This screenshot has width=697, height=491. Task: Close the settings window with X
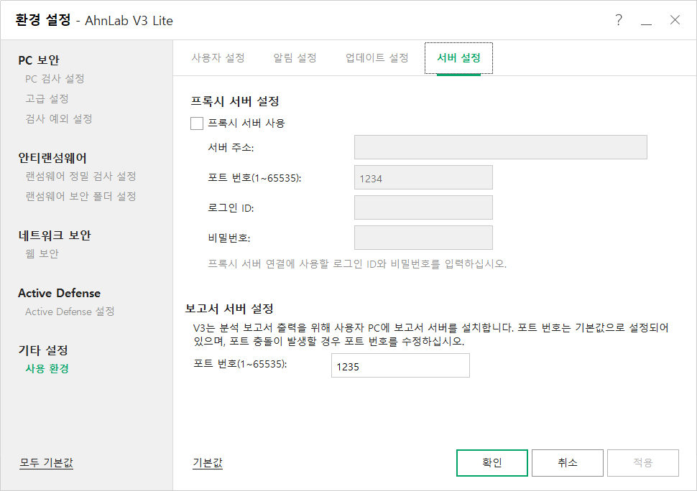pyautogui.click(x=675, y=20)
